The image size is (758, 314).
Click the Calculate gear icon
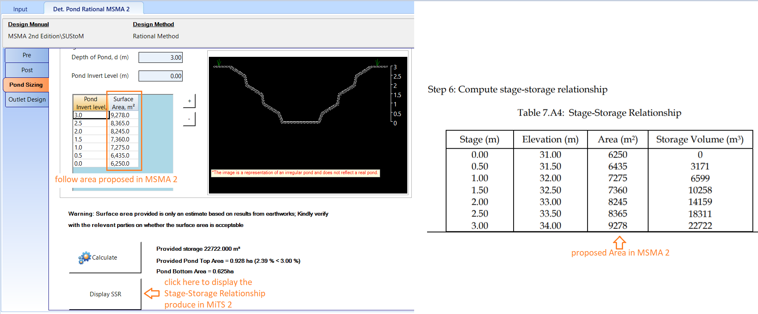(84, 258)
